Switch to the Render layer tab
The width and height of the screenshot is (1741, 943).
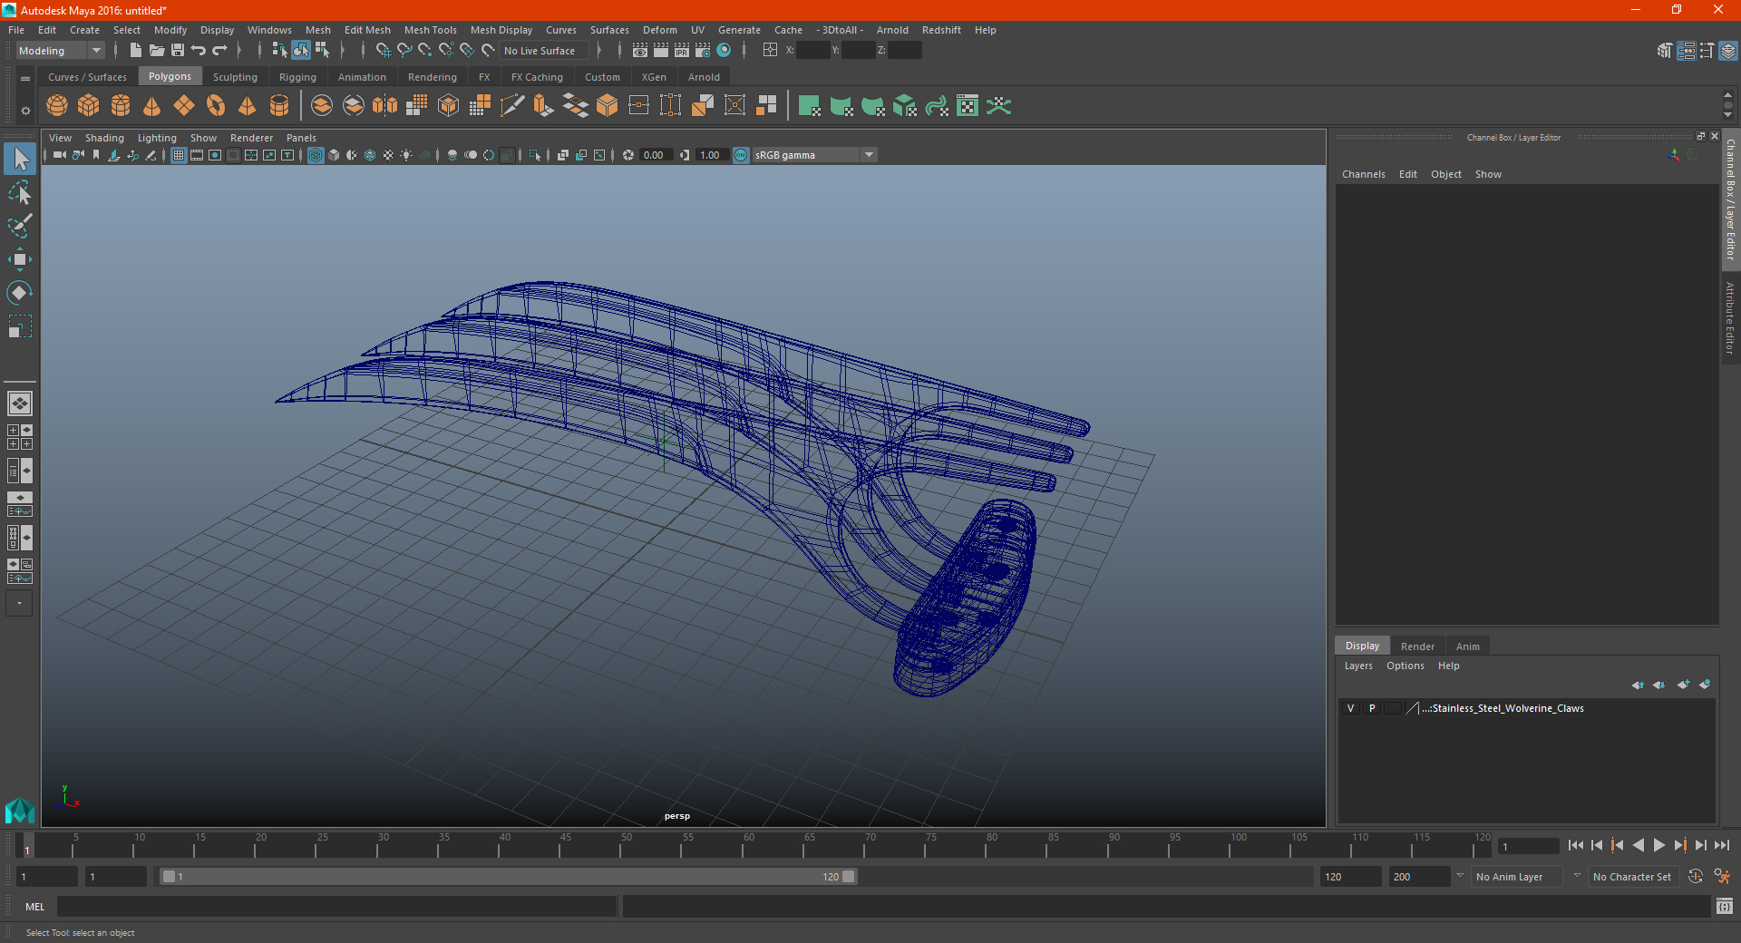(1417, 646)
